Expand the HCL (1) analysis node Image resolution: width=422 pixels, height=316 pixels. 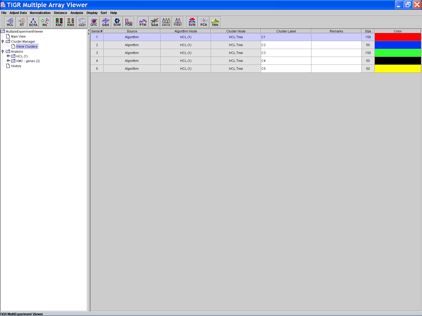(8, 56)
